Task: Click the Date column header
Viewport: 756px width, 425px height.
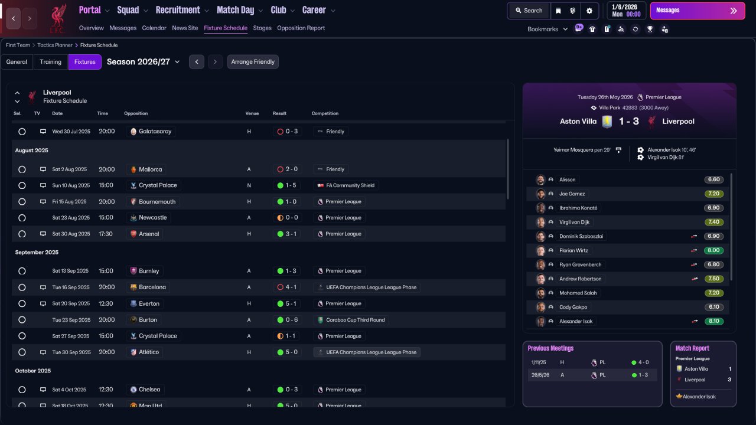Action: pyautogui.click(x=57, y=113)
